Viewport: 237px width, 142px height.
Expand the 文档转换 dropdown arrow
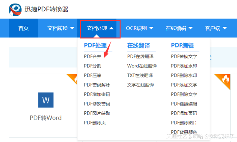pyautogui.click(x=72, y=28)
